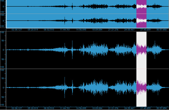Select purple selection in overview lower channel
169x110 pixels.
click(141, 21)
